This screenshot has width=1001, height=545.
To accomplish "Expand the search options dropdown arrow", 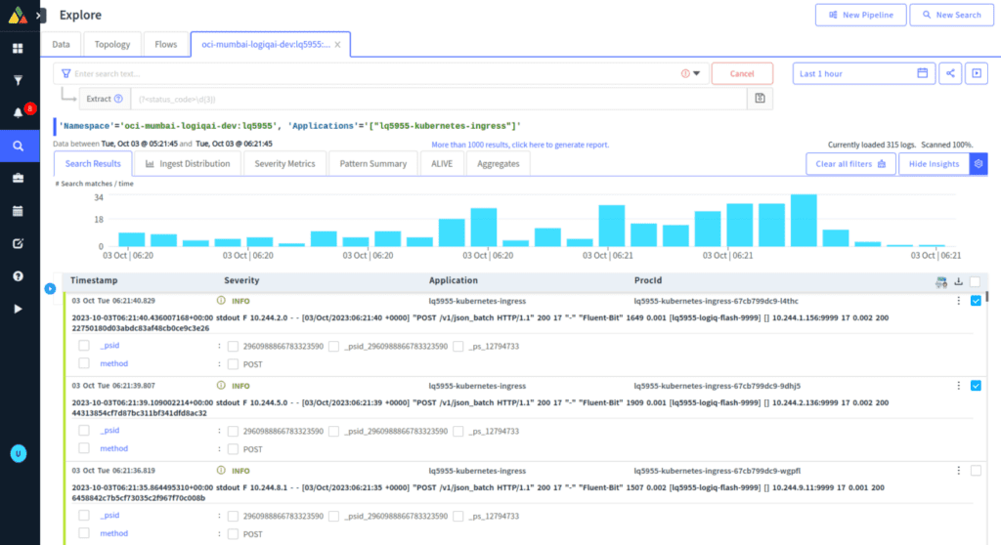I will click(696, 74).
